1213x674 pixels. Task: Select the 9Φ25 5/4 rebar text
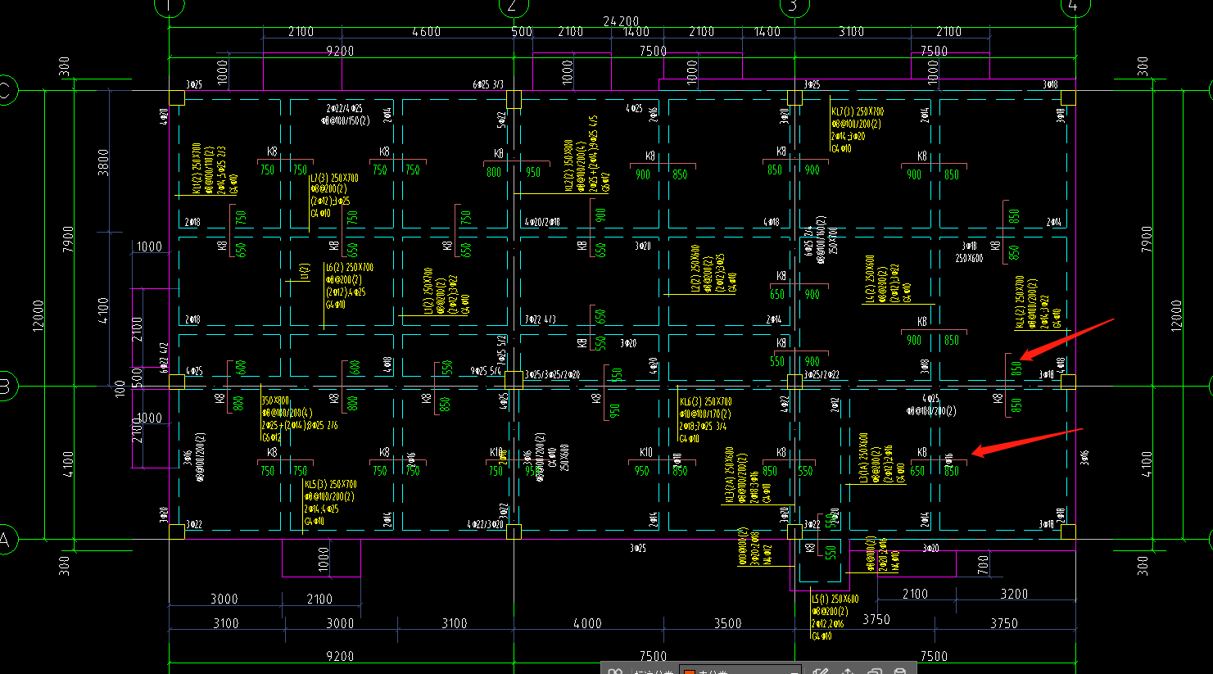point(486,372)
